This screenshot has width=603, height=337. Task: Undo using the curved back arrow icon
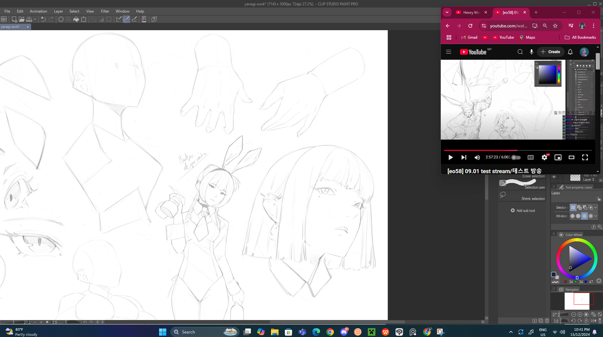pyautogui.click(x=43, y=19)
